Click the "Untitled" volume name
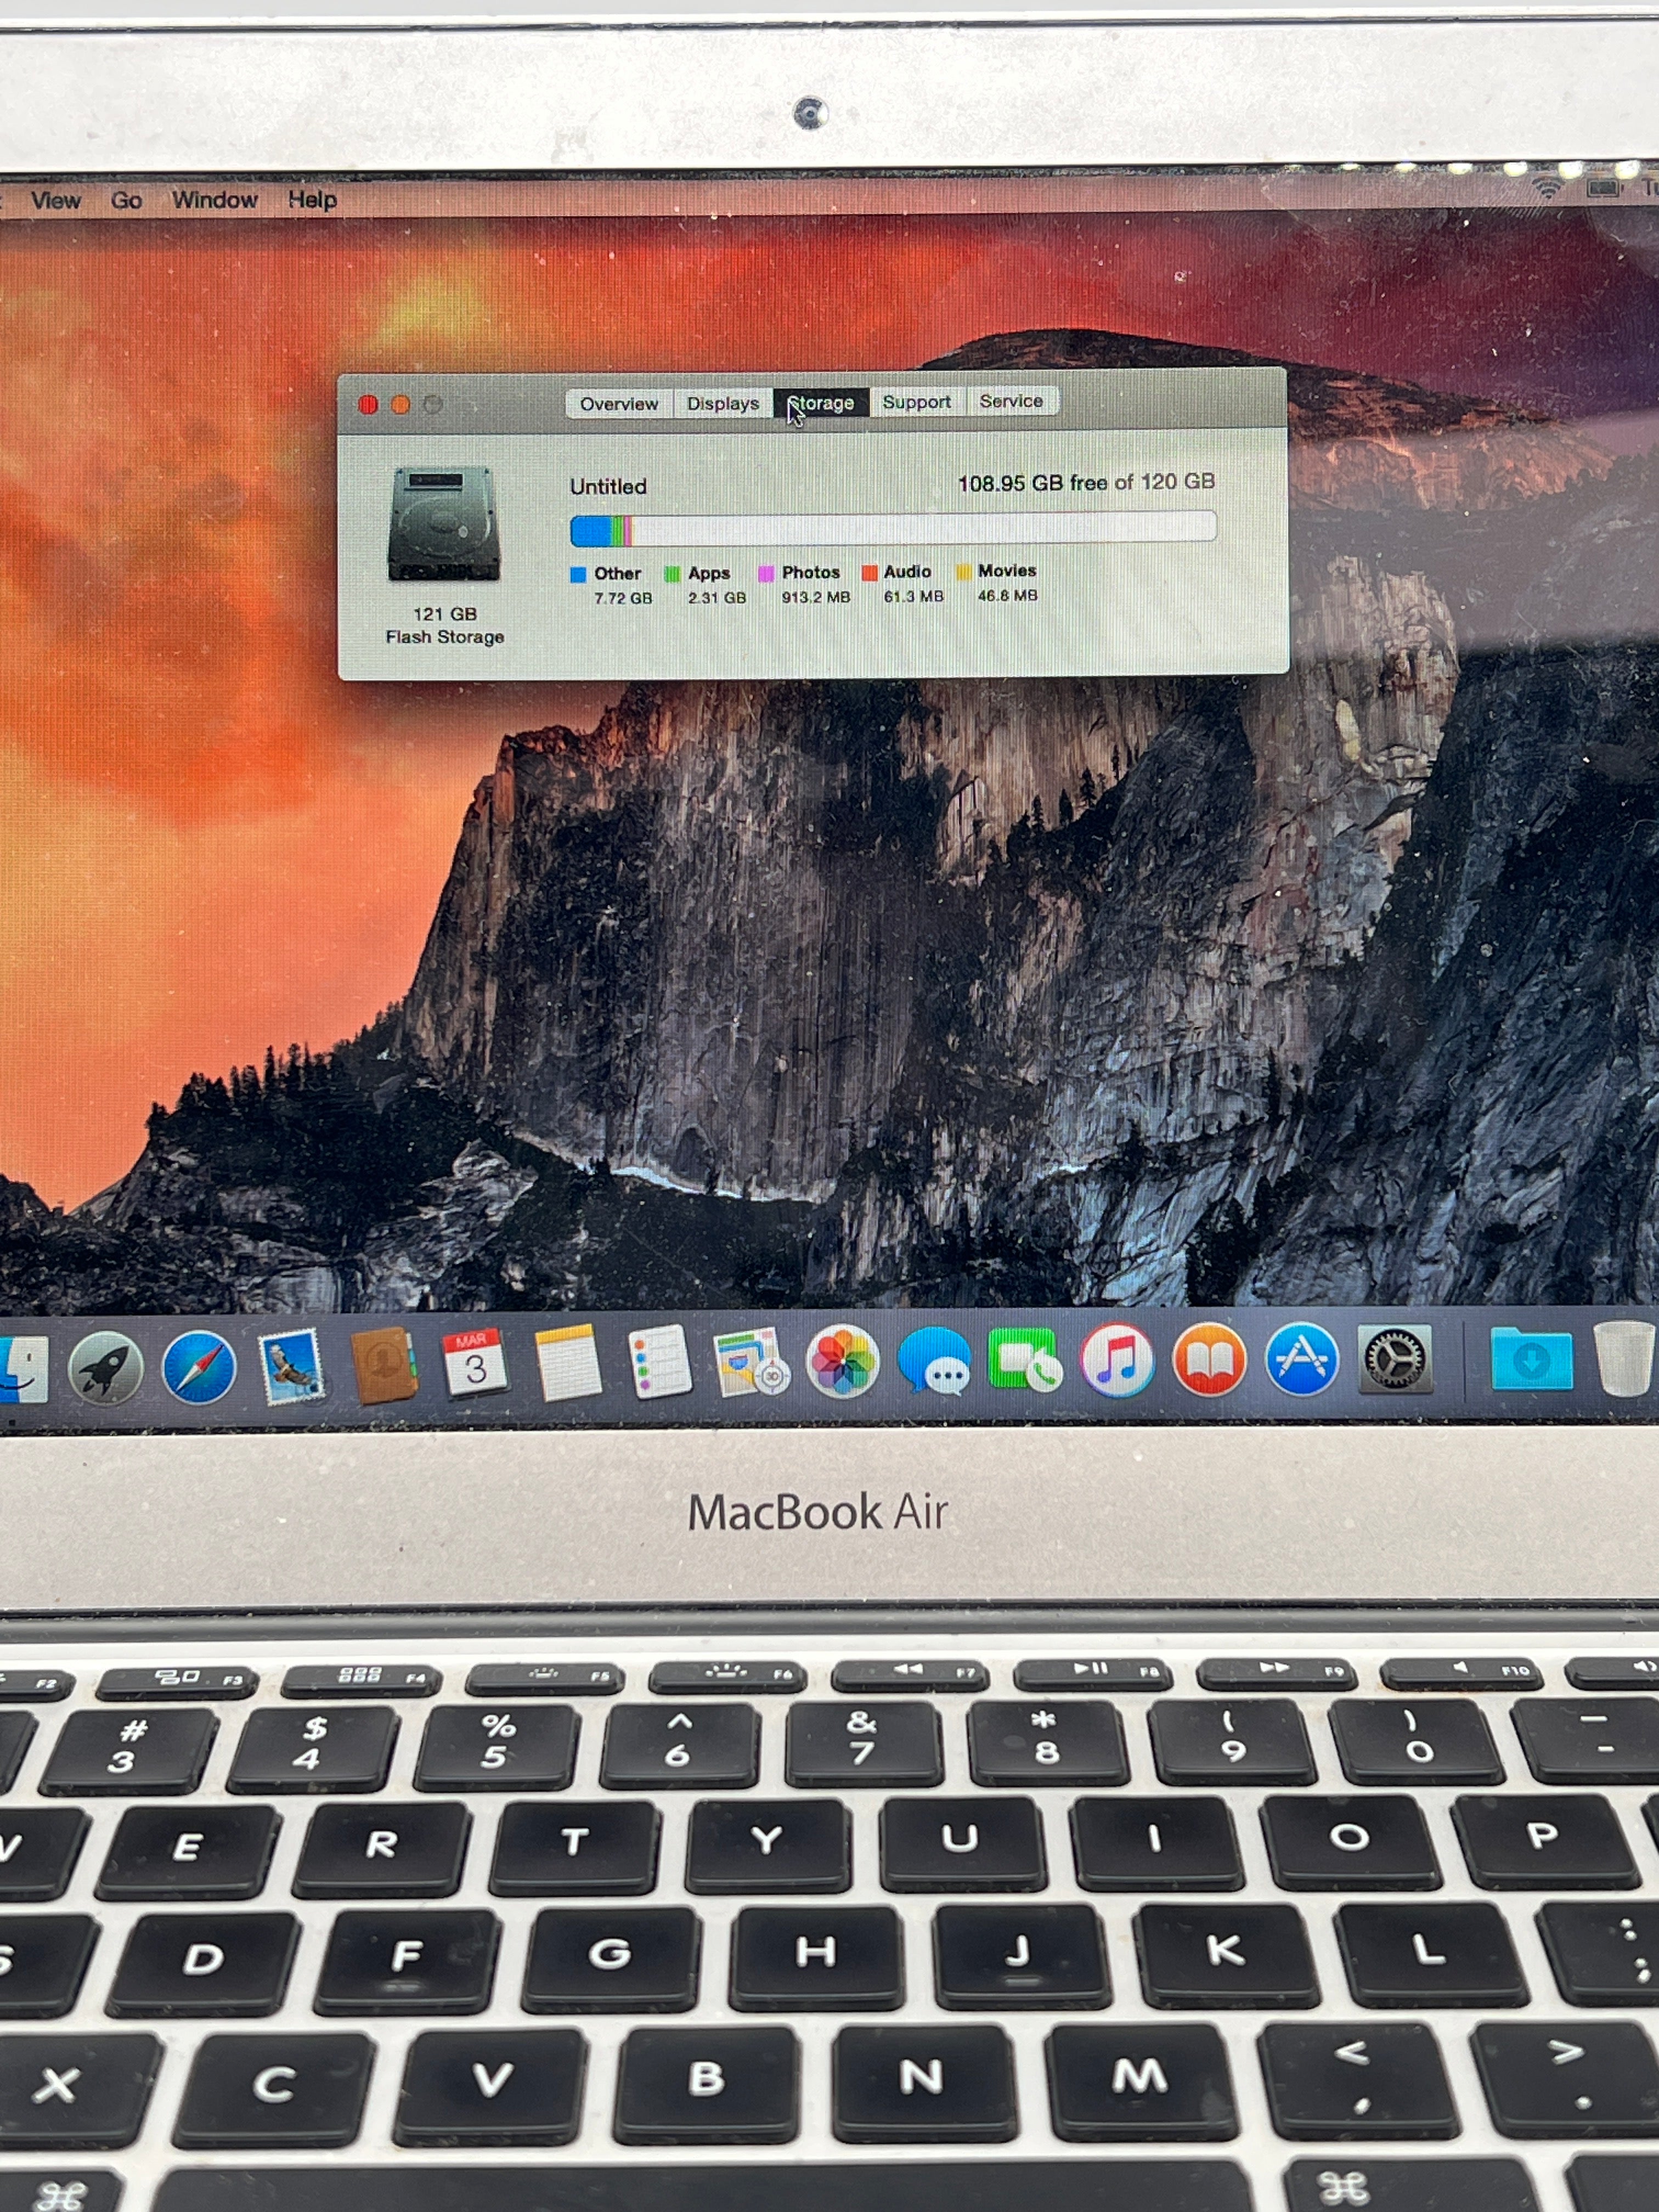Viewport: 1659px width, 2212px height. (608, 487)
